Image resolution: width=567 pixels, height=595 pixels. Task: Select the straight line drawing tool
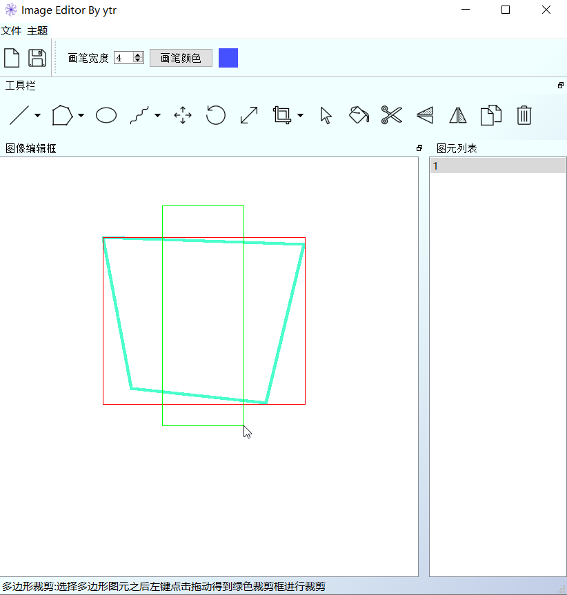point(19,115)
